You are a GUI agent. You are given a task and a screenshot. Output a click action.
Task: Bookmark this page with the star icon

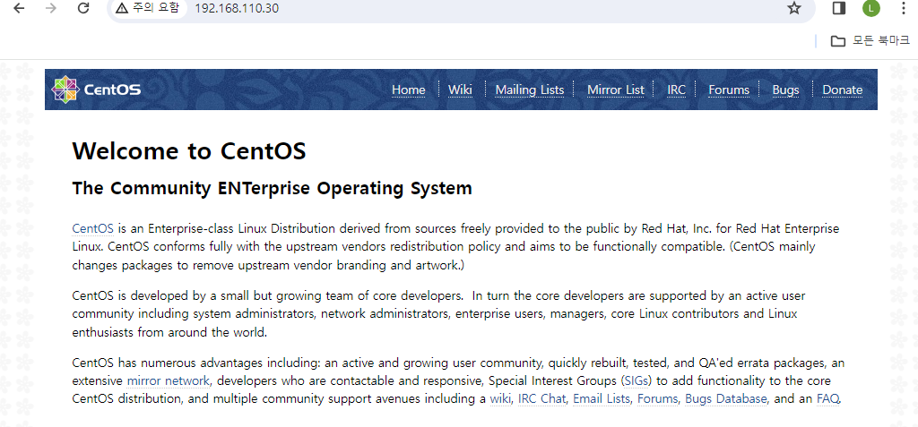794,8
